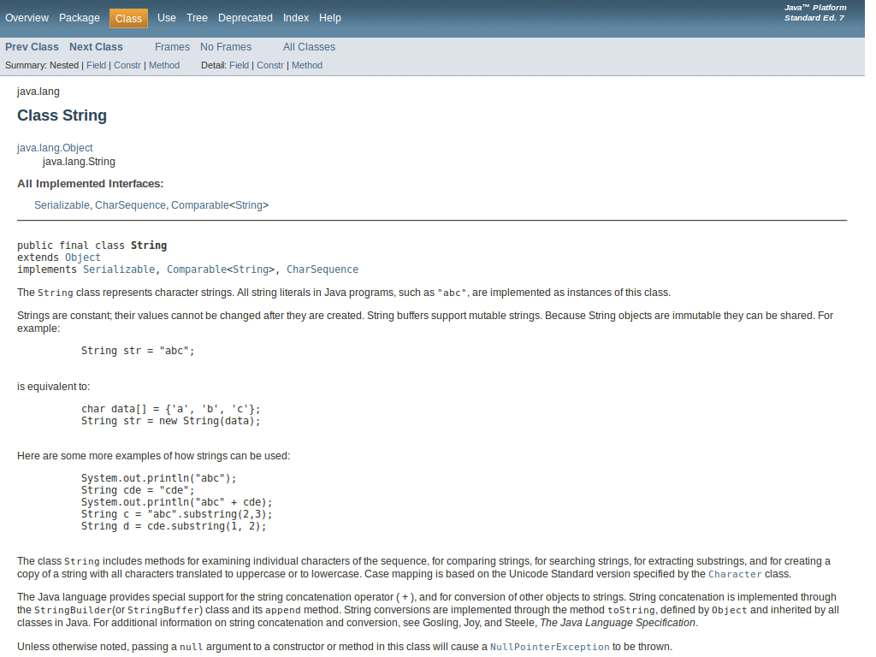The width and height of the screenshot is (876, 657).
Task: Jump to the Field summary section
Action: pyautogui.click(x=96, y=64)
